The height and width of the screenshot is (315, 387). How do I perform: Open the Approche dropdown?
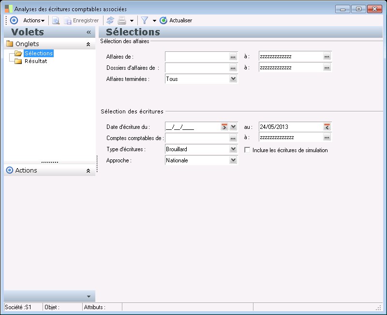click(233, 160)
